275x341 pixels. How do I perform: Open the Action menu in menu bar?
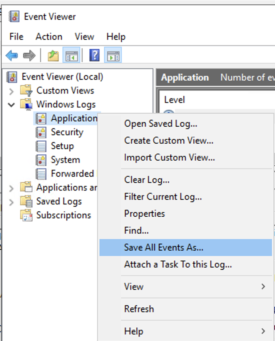coord(49,37)
